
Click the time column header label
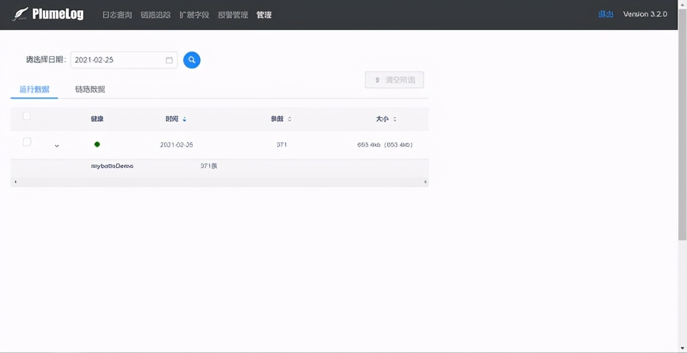(x=172, y=119)
